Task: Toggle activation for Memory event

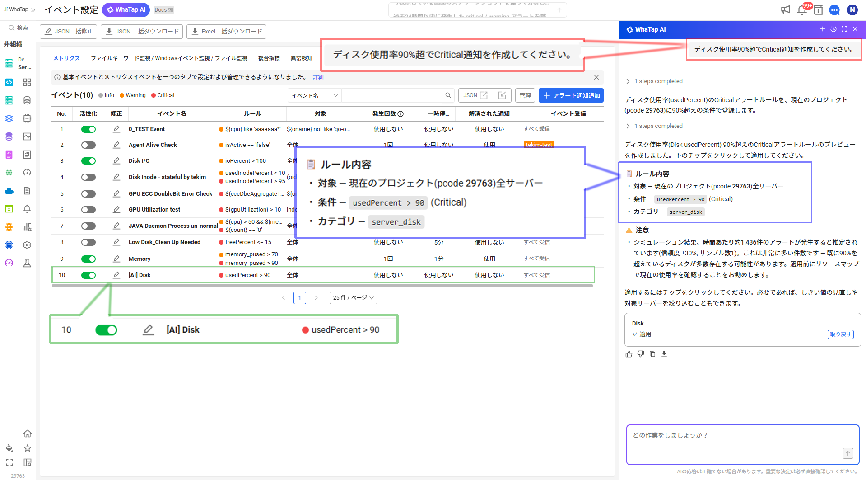Action: (88, 259)
